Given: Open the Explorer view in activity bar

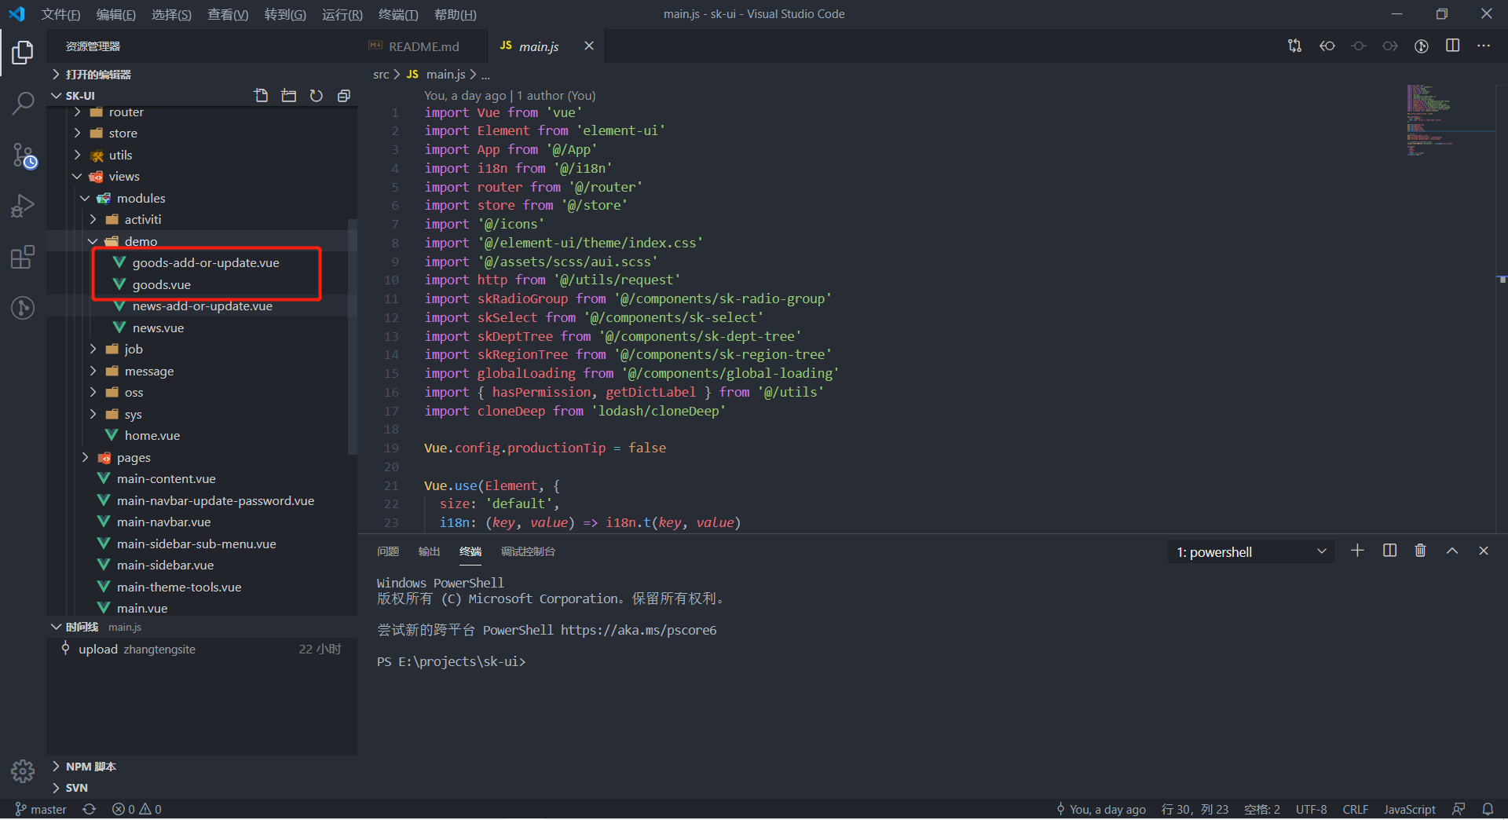Looking at the screenshot, I should [x=23, y=53].
